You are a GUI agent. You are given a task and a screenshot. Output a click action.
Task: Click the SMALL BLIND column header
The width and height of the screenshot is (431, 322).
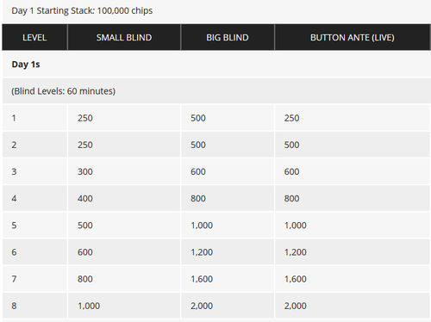pos(124,37)
